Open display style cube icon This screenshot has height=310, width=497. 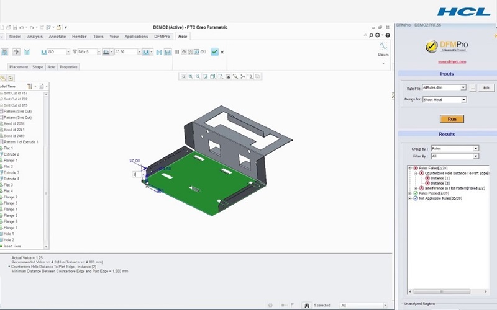pyautogui.click(x=212, y=76)
